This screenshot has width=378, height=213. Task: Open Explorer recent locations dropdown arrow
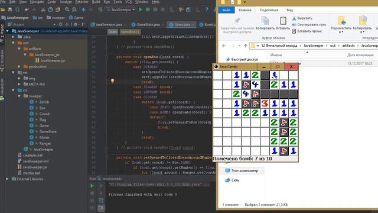(239, 46)
